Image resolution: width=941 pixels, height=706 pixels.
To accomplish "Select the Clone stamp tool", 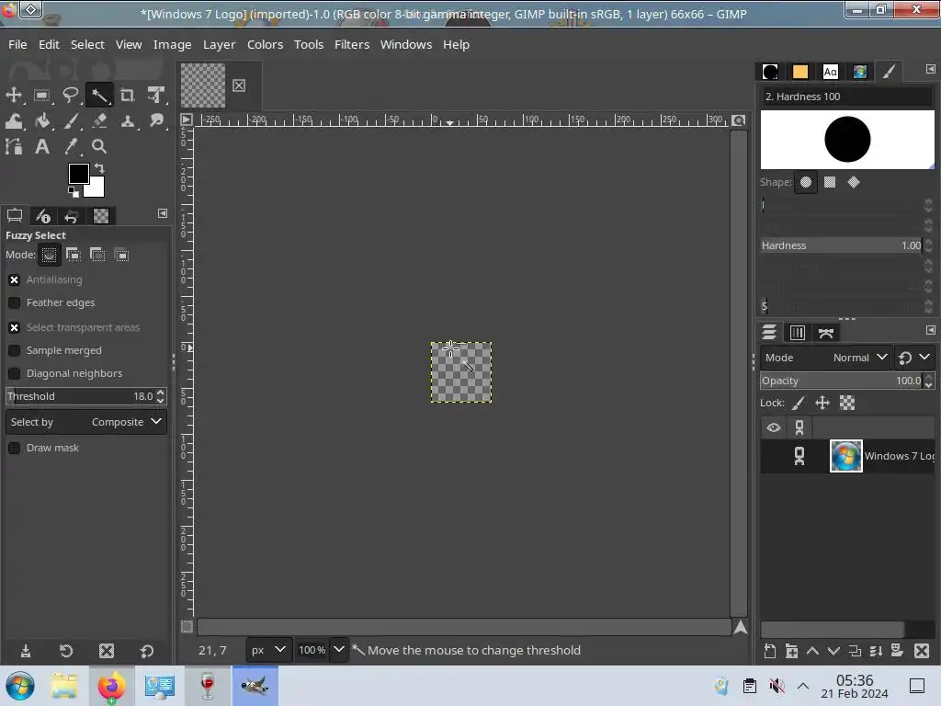I will [x=127, y=120].
